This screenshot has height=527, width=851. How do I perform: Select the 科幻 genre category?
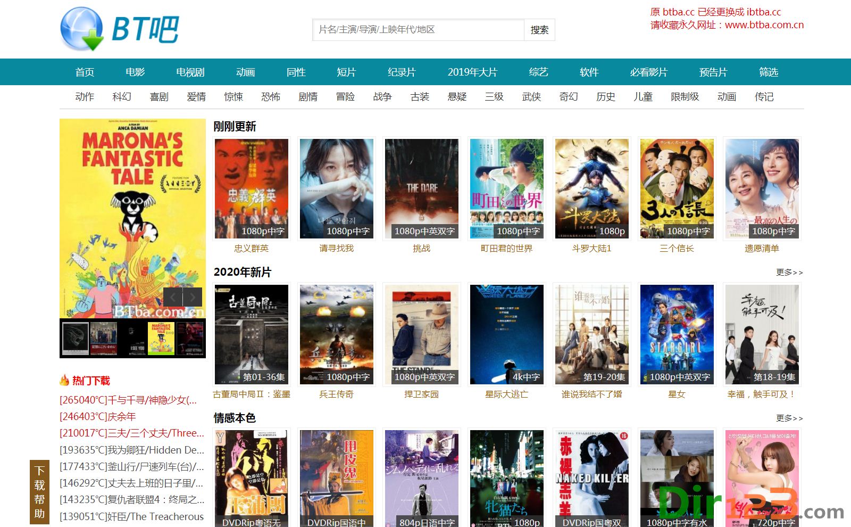coord(121,96)
